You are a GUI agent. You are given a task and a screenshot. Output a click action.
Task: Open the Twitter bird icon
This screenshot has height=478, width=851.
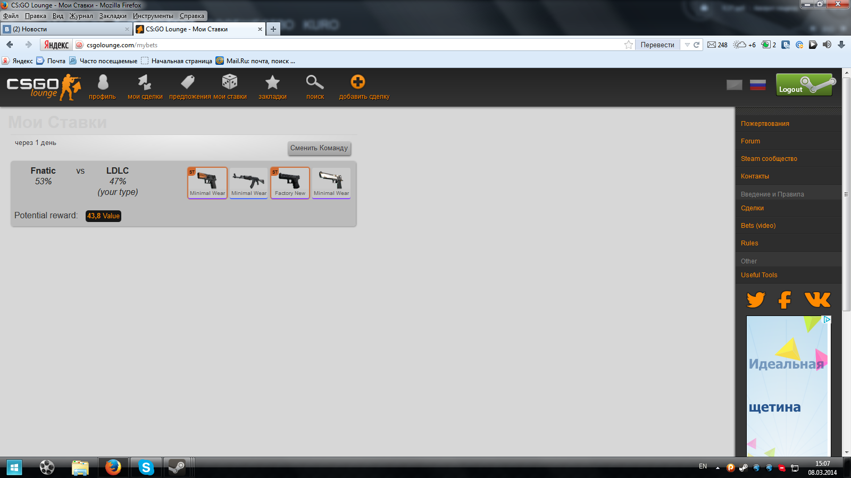[x=756, y=300]
